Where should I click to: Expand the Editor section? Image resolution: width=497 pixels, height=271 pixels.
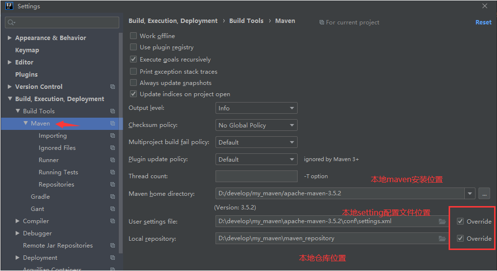coord(9,62)
